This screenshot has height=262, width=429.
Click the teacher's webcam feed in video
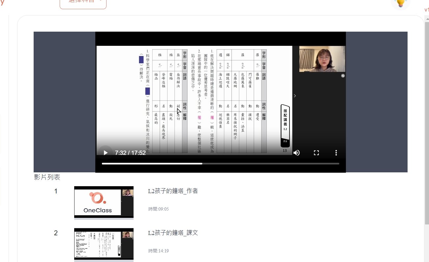pos(322,59)
